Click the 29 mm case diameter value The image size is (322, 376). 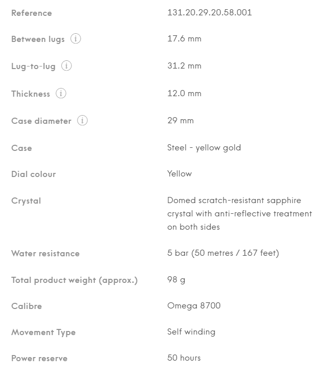(180, 121)
